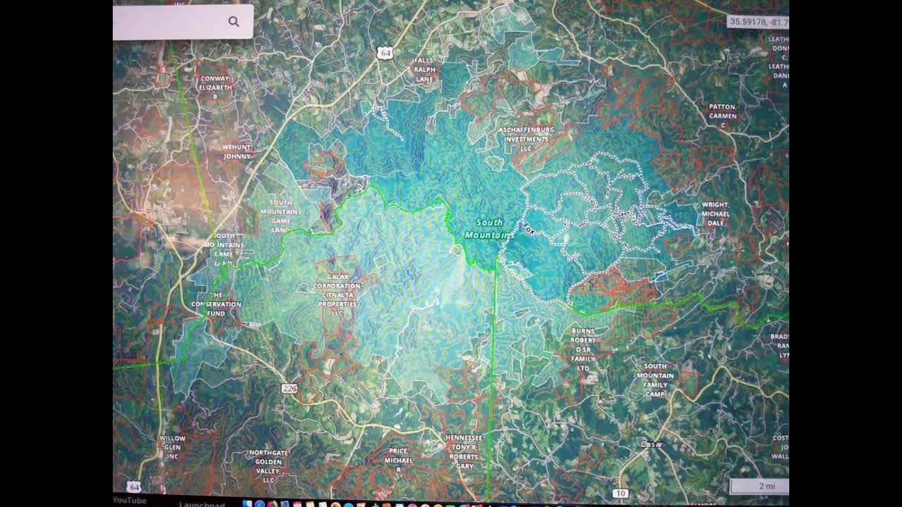Select THE CONSERVATION FUND parcel label

point(216,304)
